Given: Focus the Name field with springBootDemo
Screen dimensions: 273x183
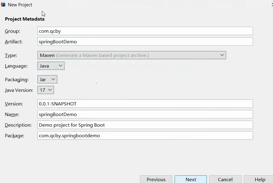Looking at the screenshot, I should 145,114.
